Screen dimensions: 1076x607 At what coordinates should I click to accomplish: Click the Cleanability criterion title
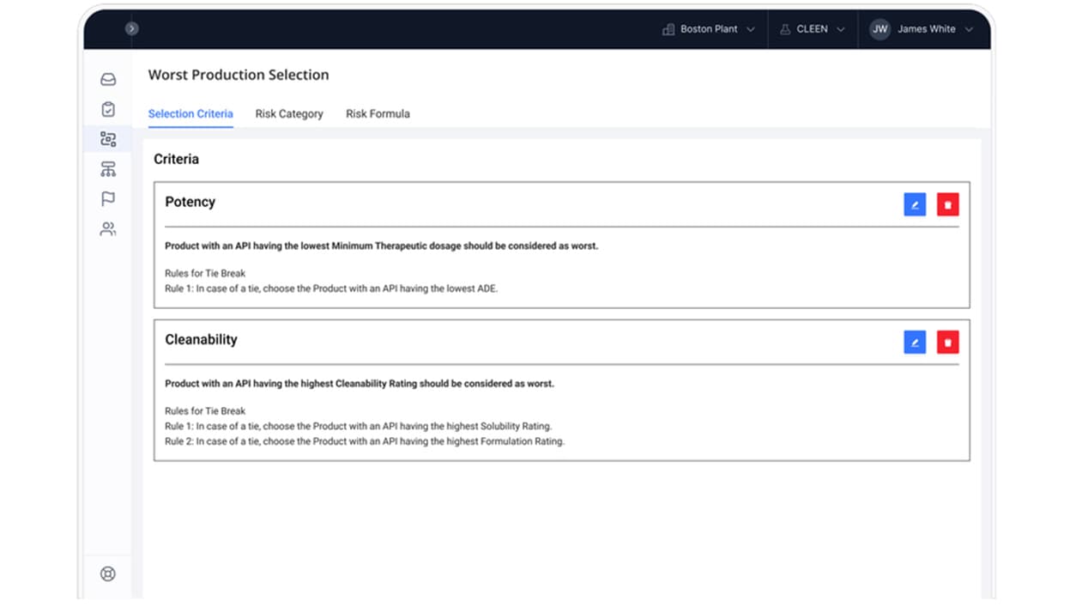(x=201, y=339)
